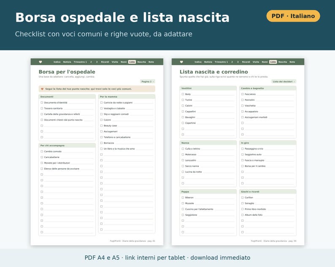The width and height of the screenshot is (335, 267).
Task: Click the heart icon in the punto nascita notice
Action: [x=42, y=89]
